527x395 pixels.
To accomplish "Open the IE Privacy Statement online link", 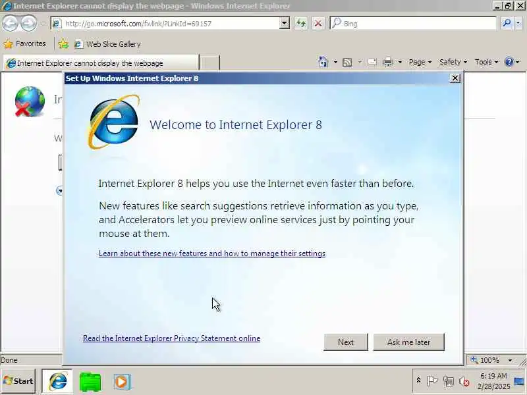I will click(x=171, y=338).
